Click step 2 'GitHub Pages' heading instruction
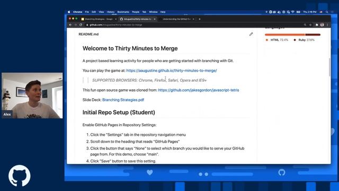The width and height of the screenshot is (339, 191). 135,142
